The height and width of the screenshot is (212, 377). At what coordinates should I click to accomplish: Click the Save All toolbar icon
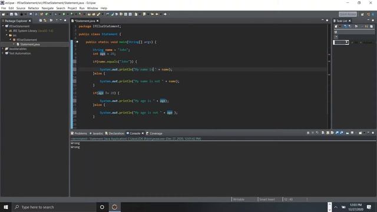point(16,14)
